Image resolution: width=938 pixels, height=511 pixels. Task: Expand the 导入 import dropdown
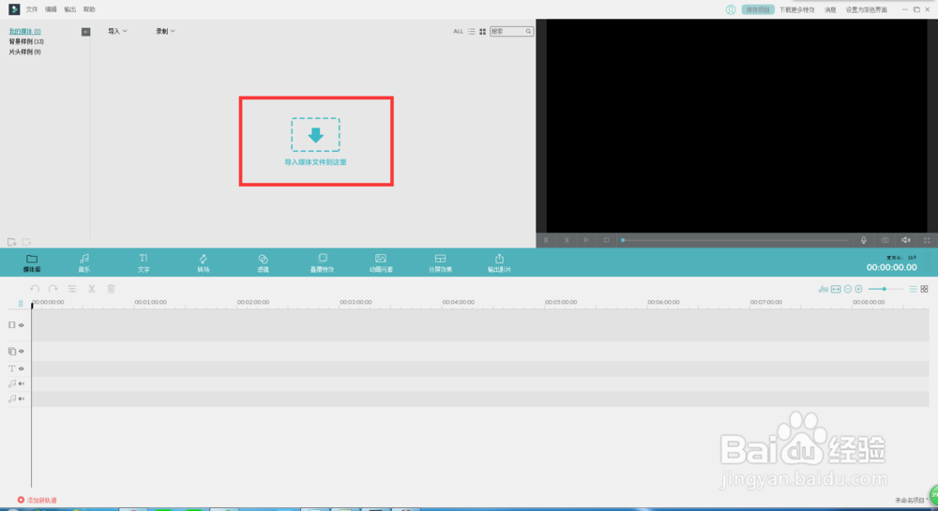click(x=117, y=31)
